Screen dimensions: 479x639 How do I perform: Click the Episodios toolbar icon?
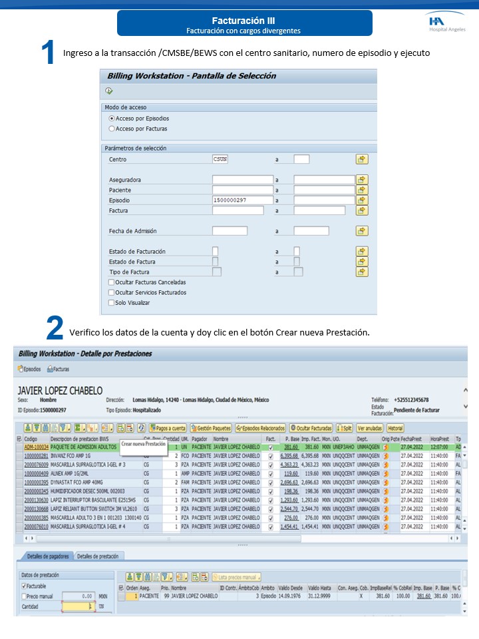[x=29, y=369]
